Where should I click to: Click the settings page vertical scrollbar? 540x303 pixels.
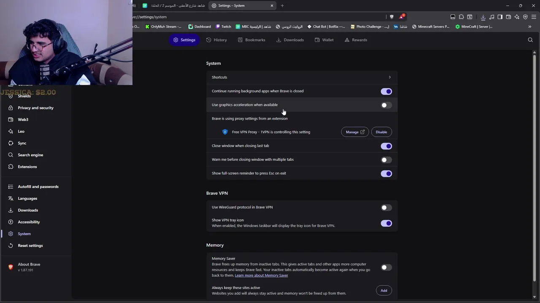click(x=534, y=168)
